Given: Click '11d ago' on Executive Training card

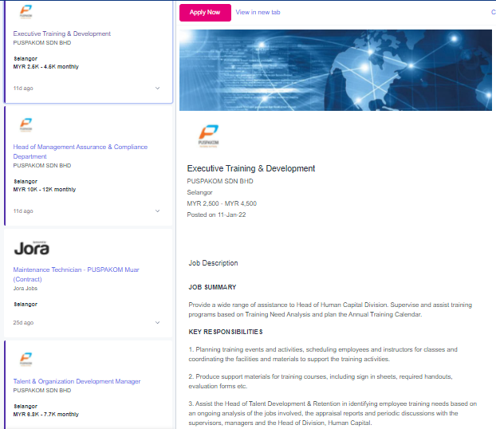Looking at the screenshot, I should click(23, 89).
